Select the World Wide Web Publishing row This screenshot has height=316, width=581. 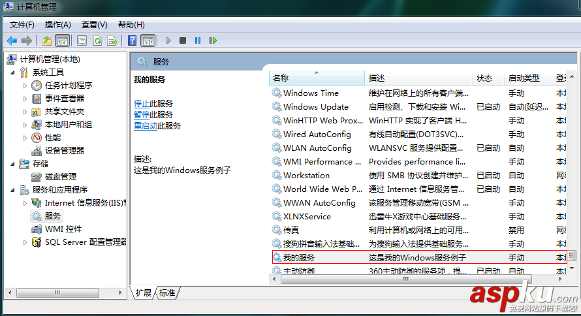pos(418,189)
